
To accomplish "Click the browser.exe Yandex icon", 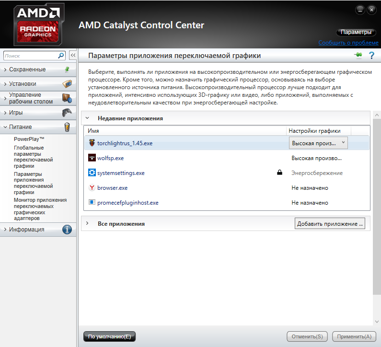I will click(x=92, y=187).
